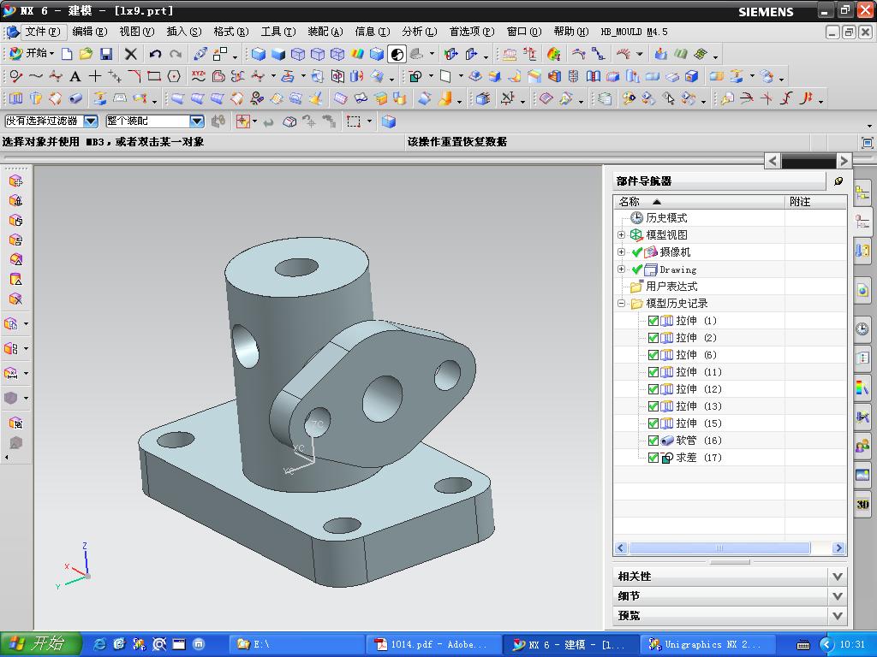
Task: Open the E:\ folder taskbar button
Action: coord(296,645)
